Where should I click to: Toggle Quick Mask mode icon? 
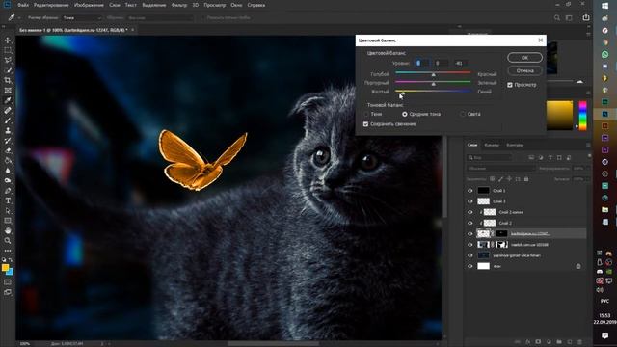pos(8,282)
